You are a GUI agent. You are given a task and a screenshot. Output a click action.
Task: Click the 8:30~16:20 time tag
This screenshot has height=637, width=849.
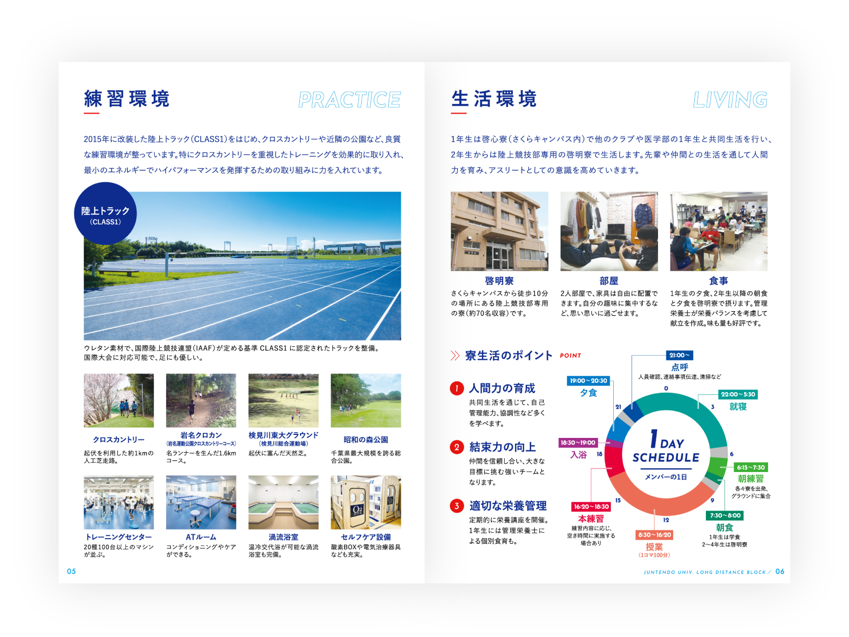[x=654, y=535]
